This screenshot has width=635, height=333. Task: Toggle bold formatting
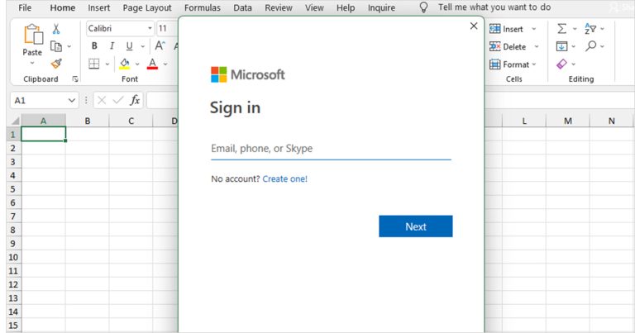point(94,46)
